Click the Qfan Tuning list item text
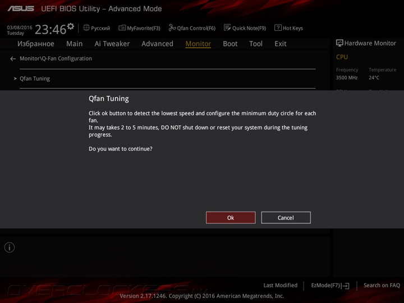Viewport: 404px width, 303px height. (x=35, y=79)
